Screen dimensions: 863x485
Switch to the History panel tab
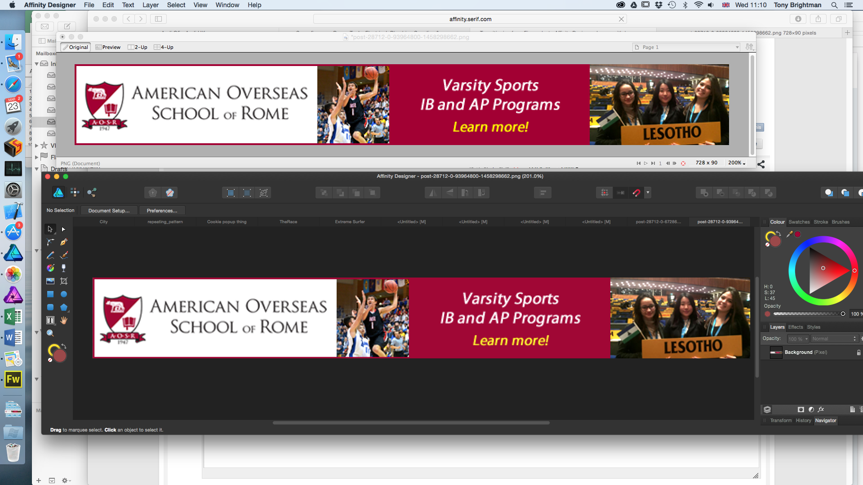tap(803, 421)
